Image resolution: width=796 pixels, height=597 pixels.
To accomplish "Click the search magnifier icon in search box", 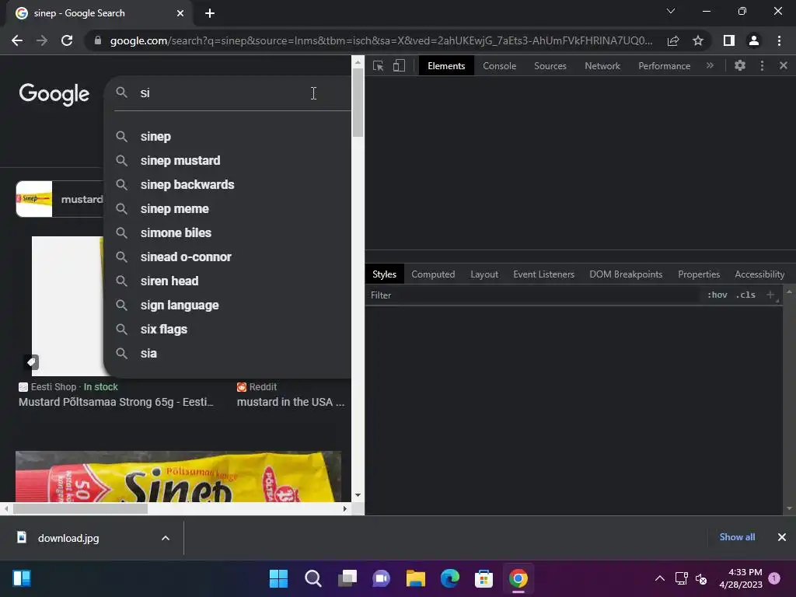I will click(x=122, y=93).
